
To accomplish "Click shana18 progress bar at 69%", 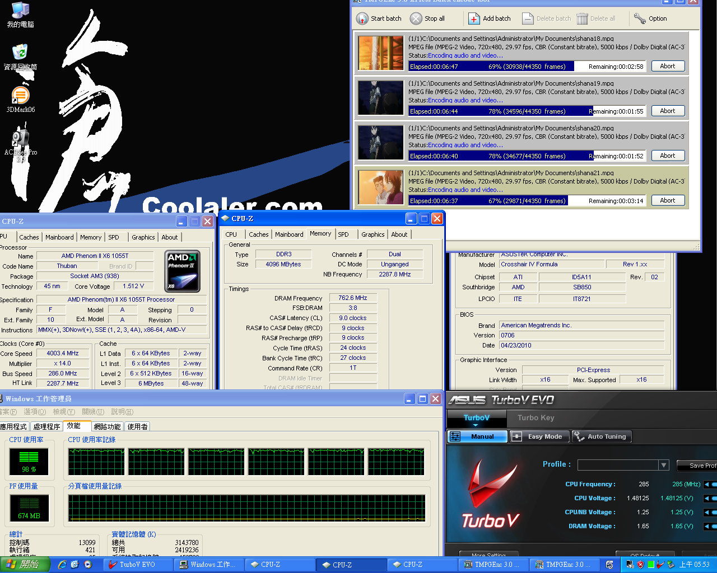I will [527, 66].
